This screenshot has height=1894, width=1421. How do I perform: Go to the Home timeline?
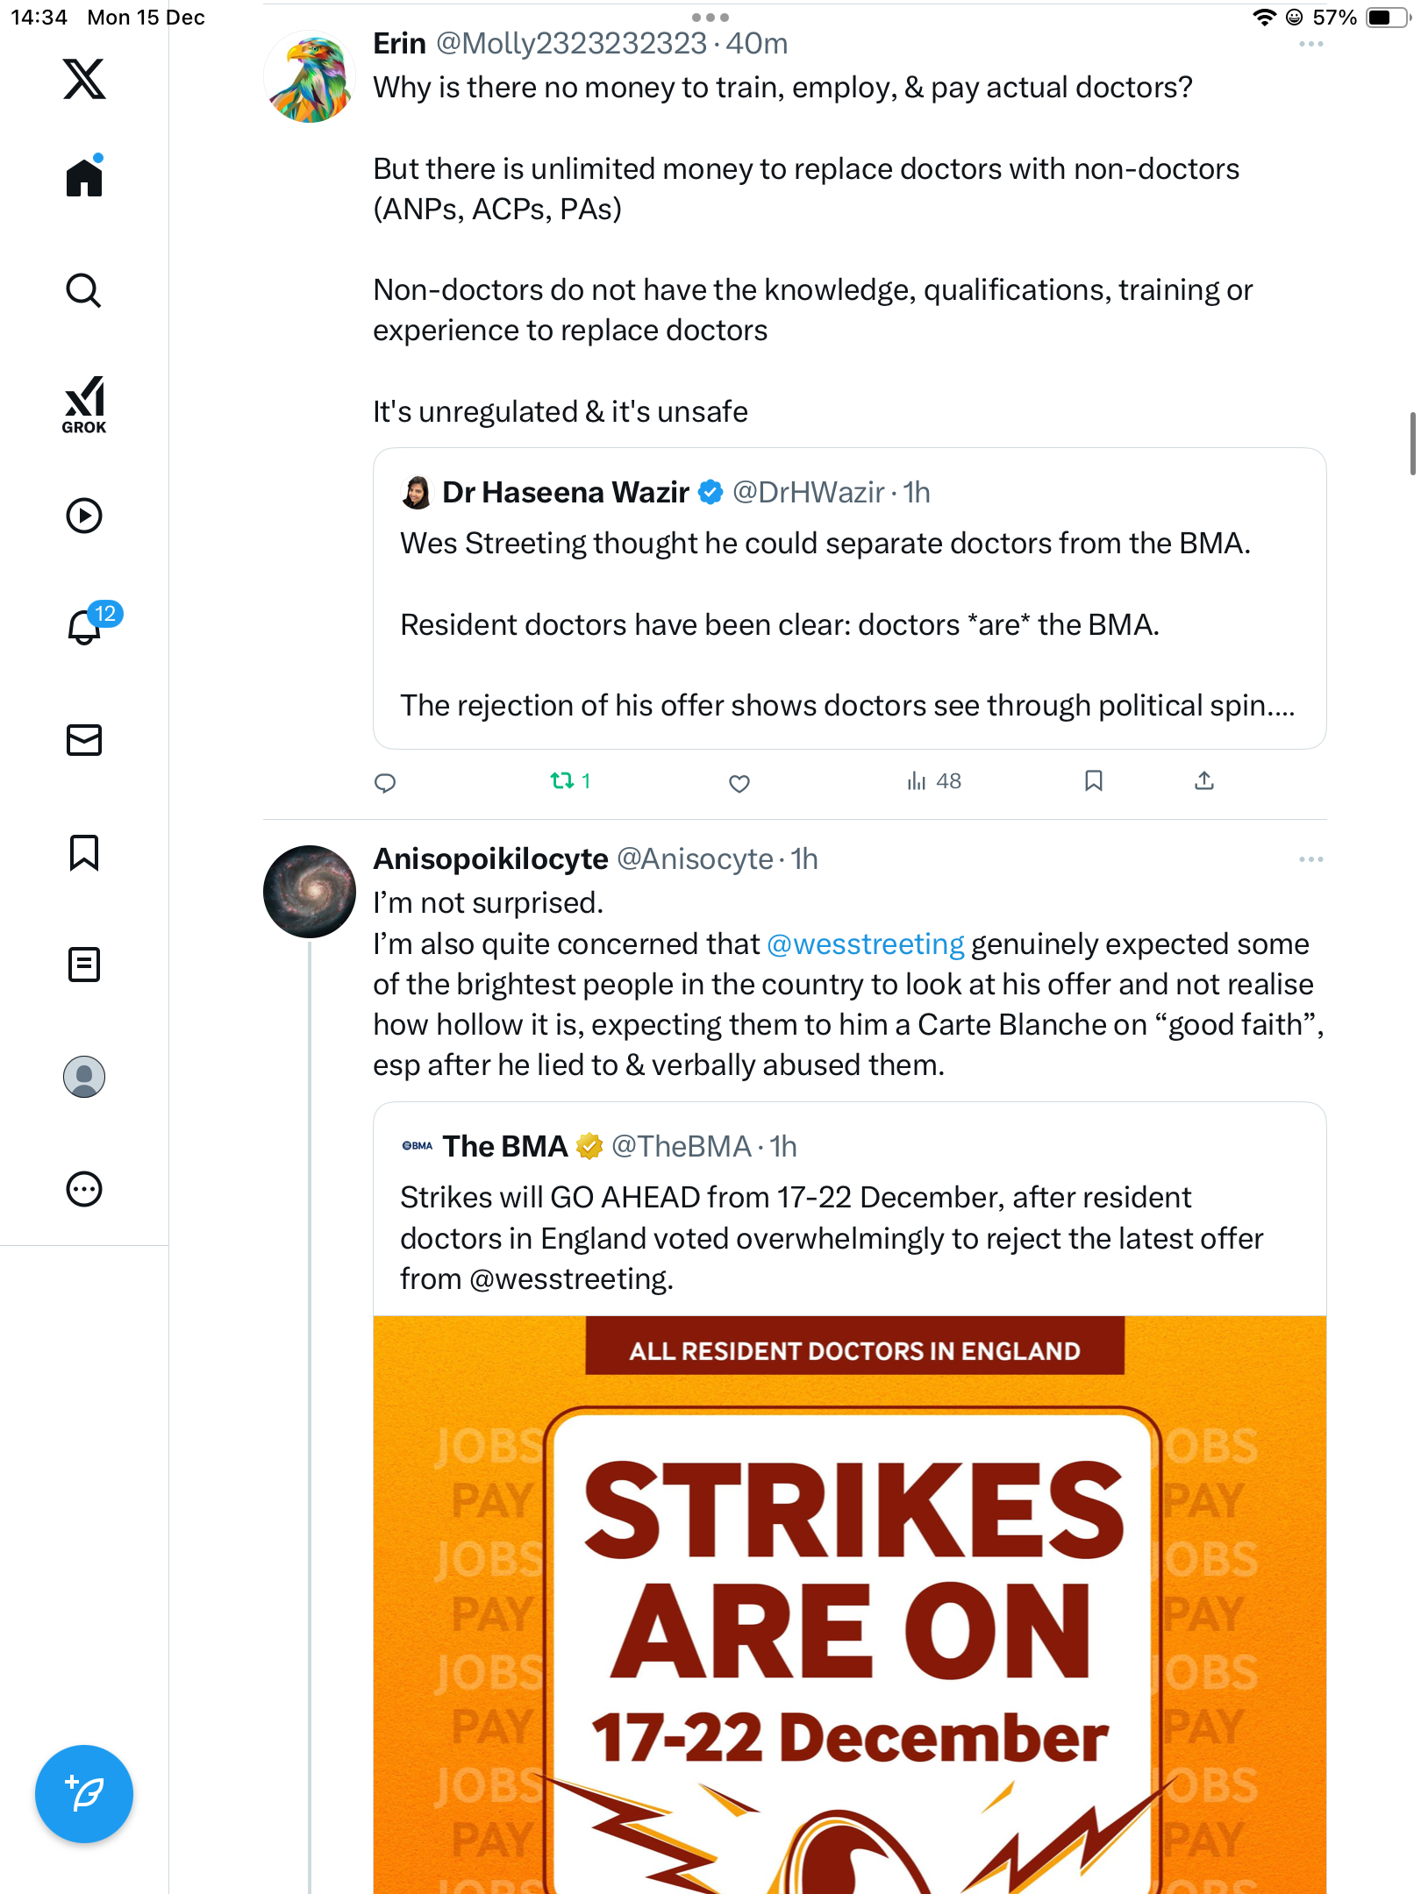84,178
